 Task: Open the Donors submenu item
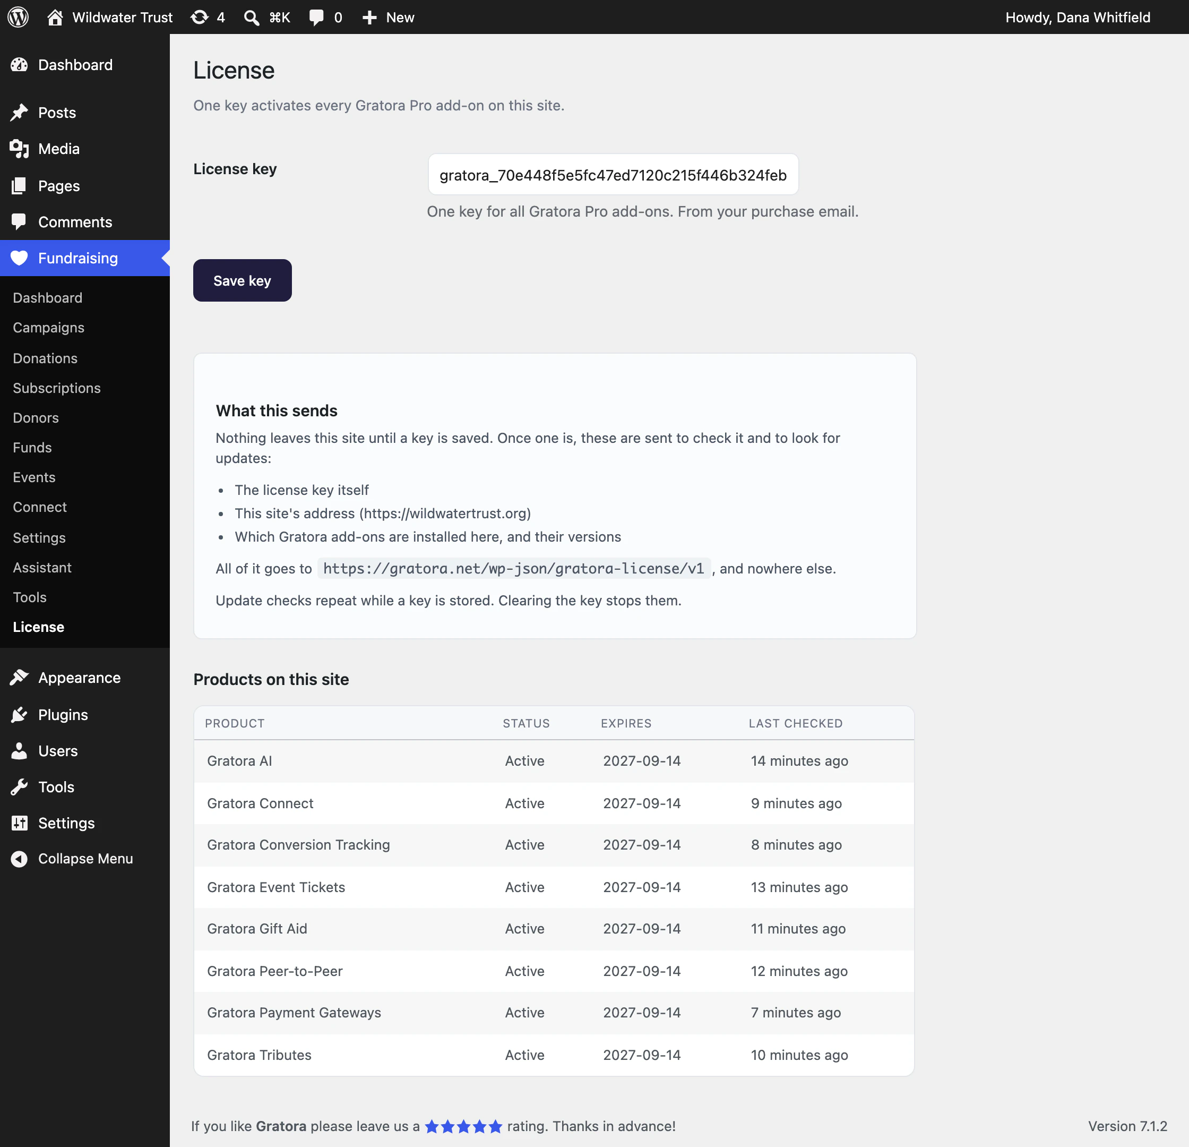click(36, 418)
